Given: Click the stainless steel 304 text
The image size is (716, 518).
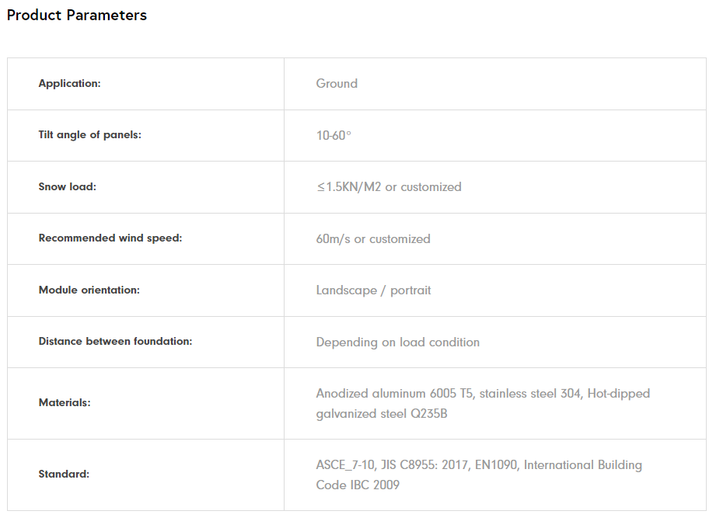Looking at the screenshot, I should pyautogui.click(x=529, y=393).
